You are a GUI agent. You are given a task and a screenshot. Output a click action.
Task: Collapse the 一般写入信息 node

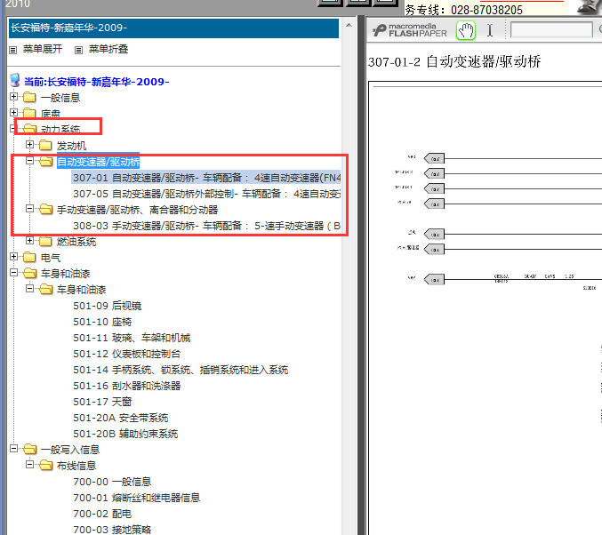point(14,448)
